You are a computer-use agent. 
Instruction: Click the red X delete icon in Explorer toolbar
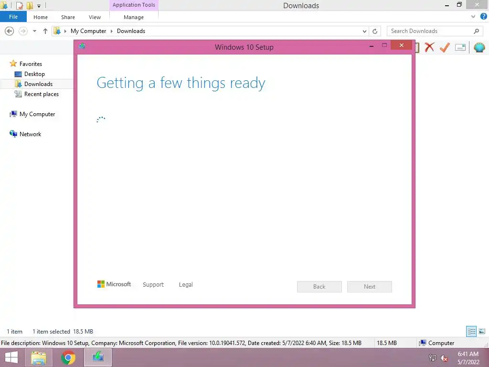point(429,47)
